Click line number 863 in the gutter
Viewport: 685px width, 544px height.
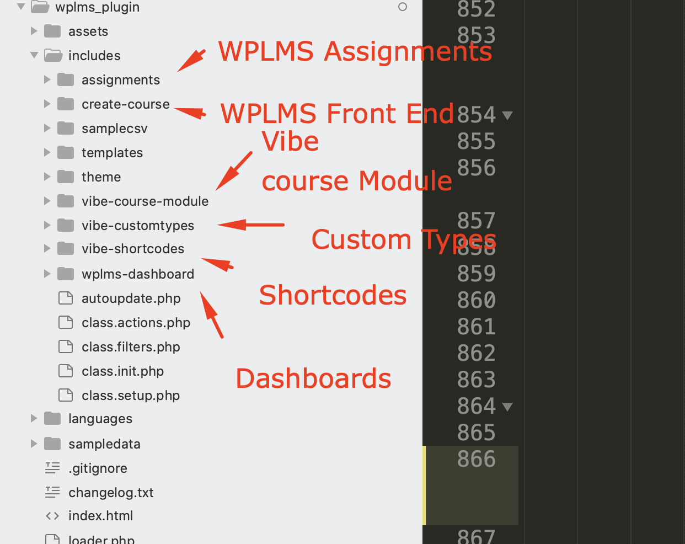tap(477, 380)
